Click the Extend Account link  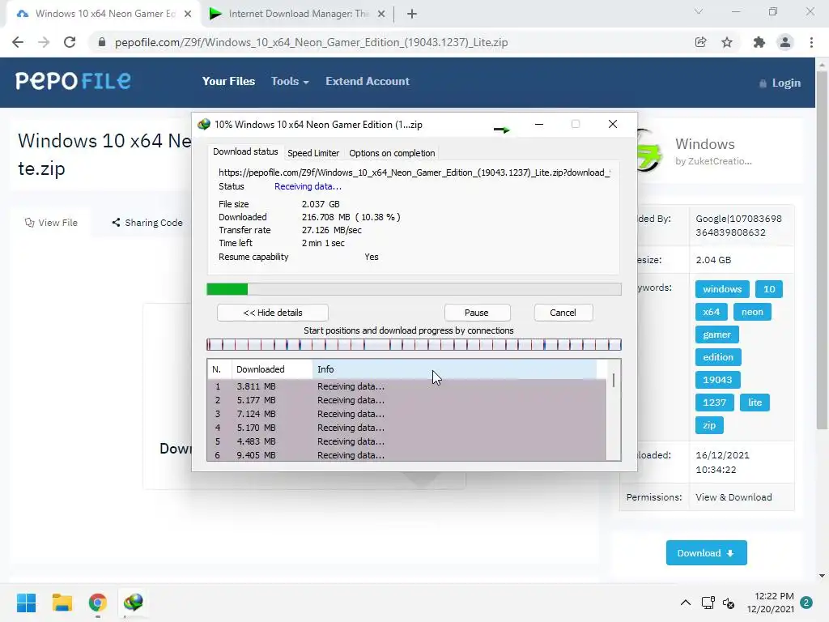368,82
